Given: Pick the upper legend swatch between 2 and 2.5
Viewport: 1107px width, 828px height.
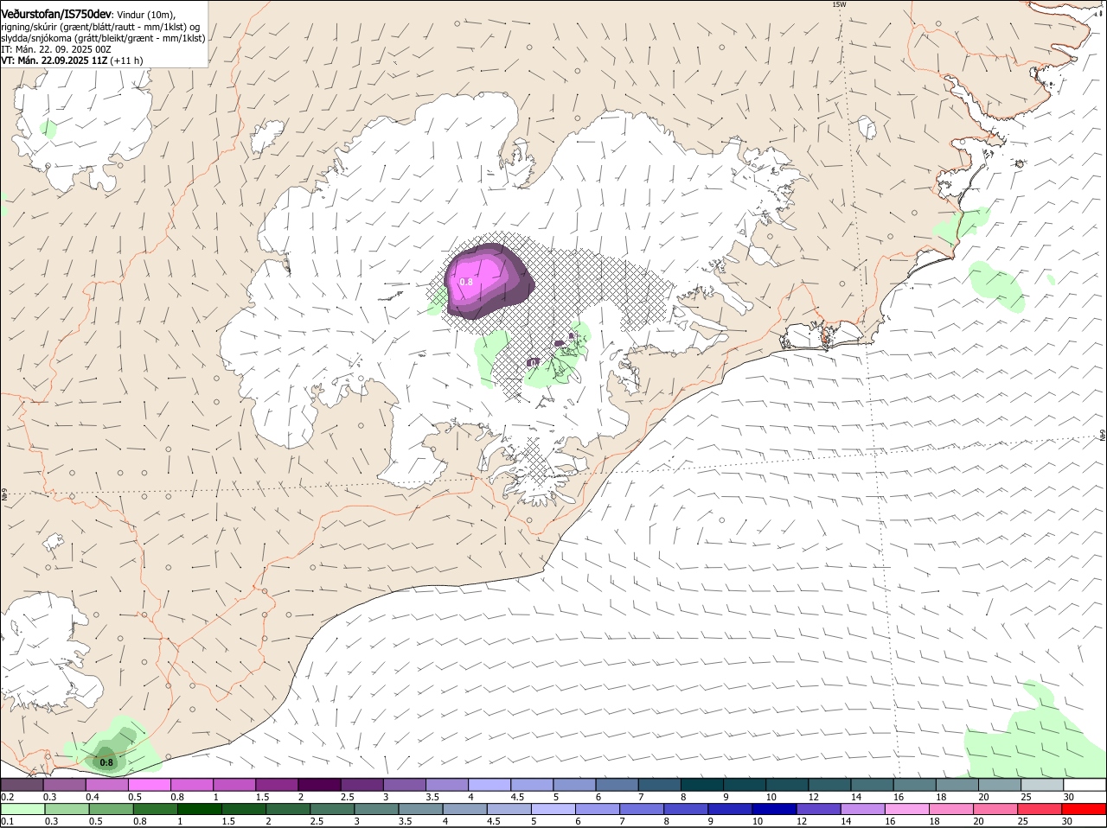Looking at the screenshot, I should point(319,785).
